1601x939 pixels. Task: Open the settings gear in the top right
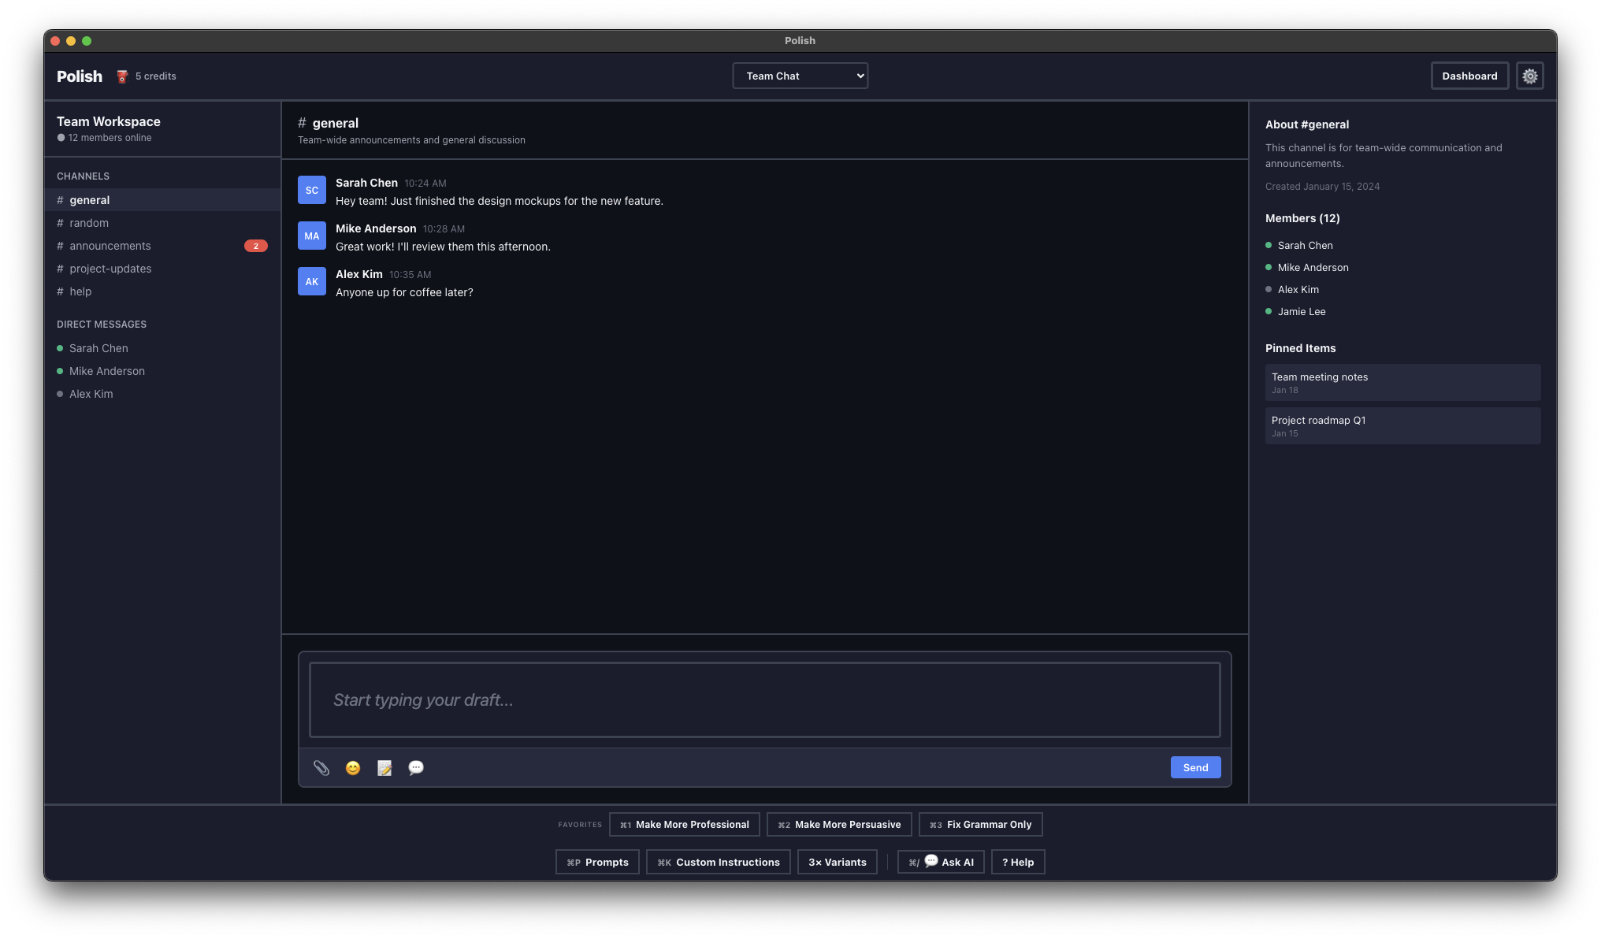pyautogui.click(x=1530, y=76)
